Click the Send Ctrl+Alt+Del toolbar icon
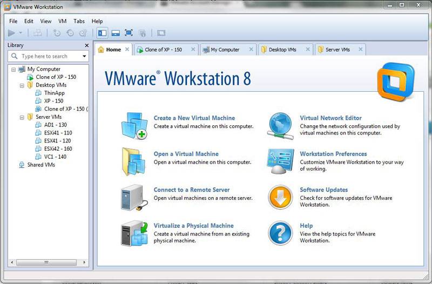 tap(38, 33)
